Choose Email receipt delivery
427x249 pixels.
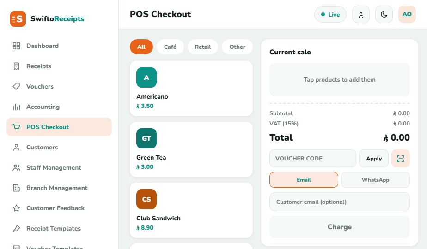304,180
